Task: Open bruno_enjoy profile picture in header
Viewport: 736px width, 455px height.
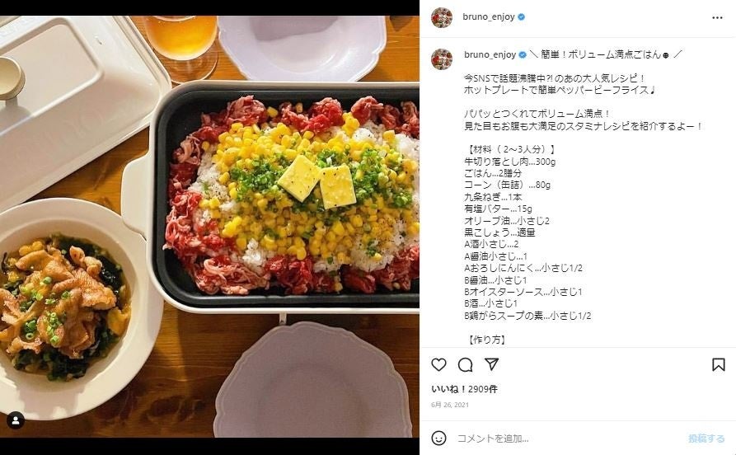Action: click(442, 17)
